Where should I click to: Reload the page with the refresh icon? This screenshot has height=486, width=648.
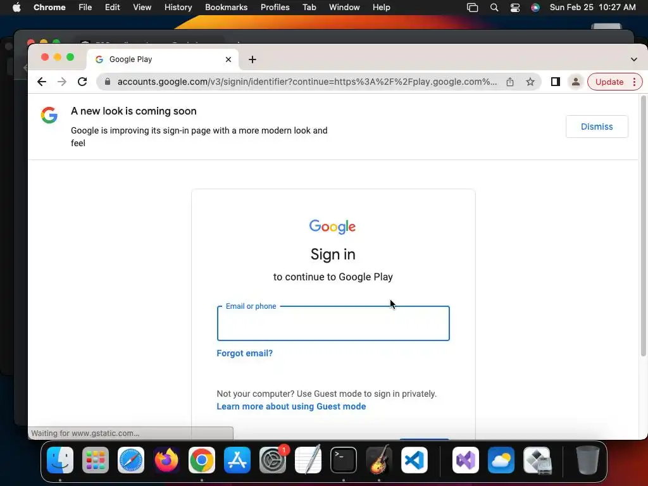[x=82, y=82]
